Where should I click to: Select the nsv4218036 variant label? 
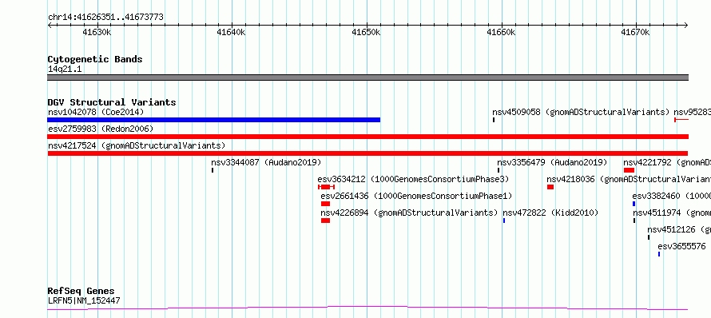tap(629, 179)
